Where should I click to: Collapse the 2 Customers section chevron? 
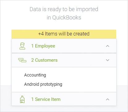108,60
